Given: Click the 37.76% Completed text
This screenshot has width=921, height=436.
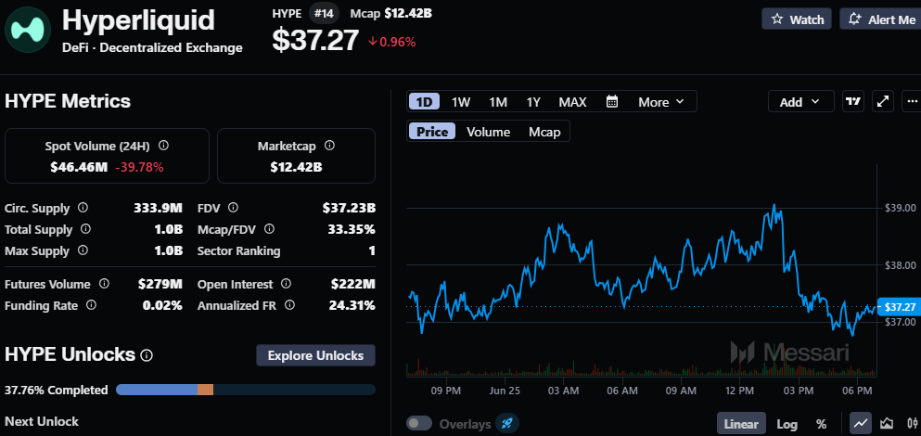Looking at the screenshot, I should pos(57,391).
